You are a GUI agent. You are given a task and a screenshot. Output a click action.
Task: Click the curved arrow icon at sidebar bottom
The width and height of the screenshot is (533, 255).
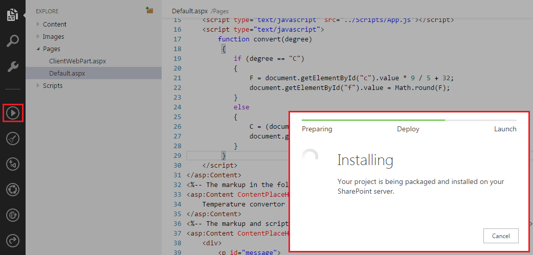13,241
